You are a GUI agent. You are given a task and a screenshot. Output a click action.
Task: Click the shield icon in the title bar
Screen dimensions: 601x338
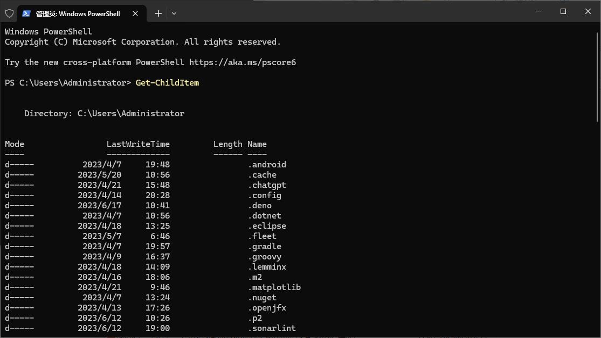9,13
